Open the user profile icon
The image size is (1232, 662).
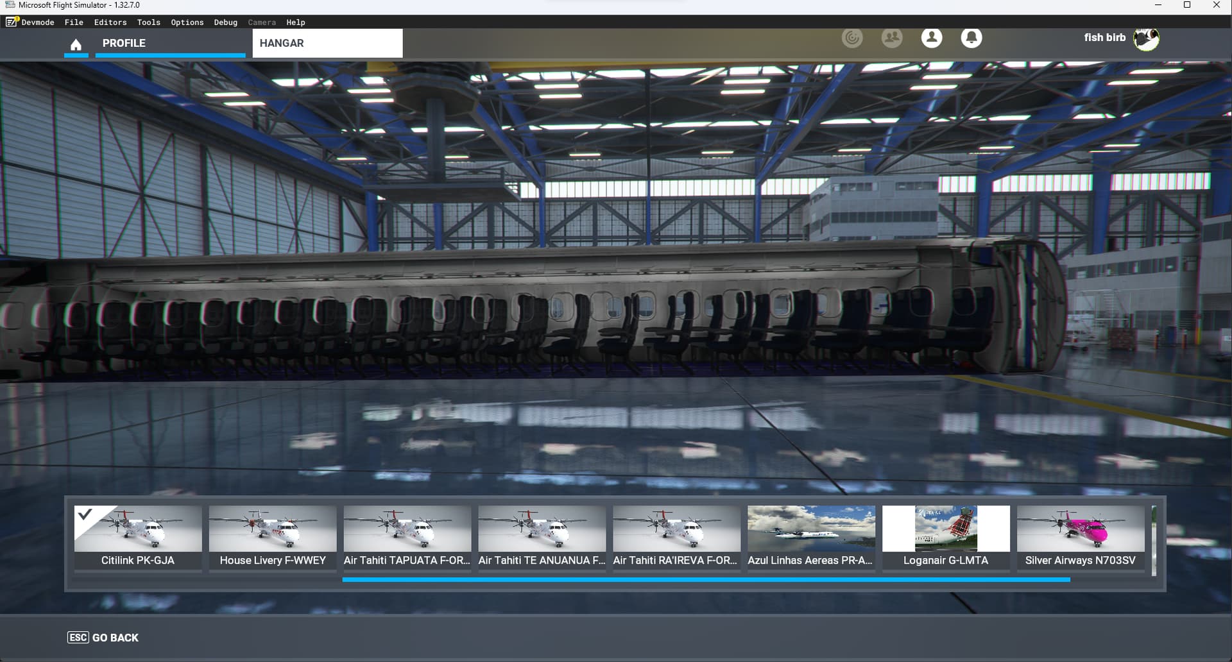932,38
